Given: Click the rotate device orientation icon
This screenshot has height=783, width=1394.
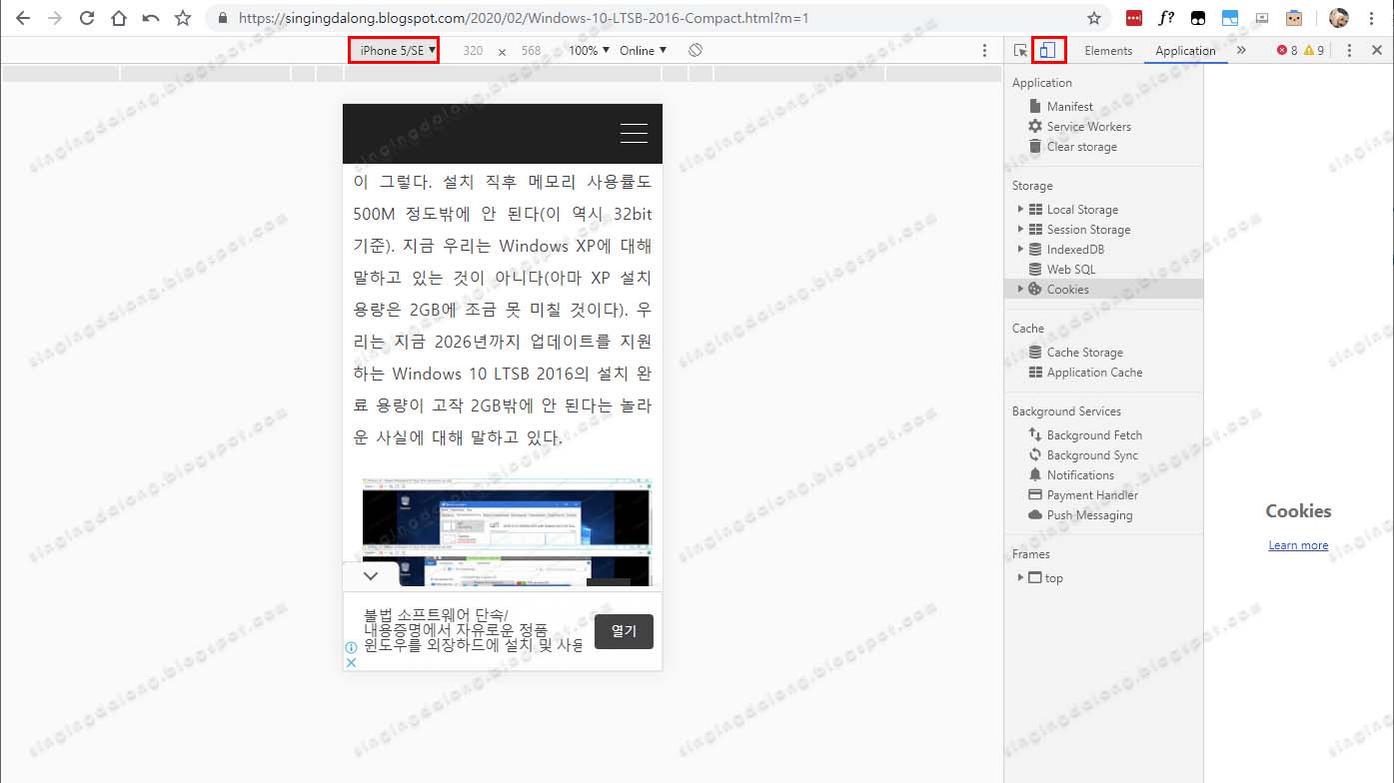Looking at the screenshot, I should click(x=696, y=50).
